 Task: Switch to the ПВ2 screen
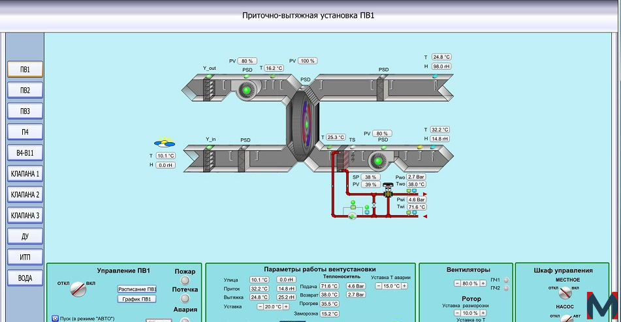[25, 91]
